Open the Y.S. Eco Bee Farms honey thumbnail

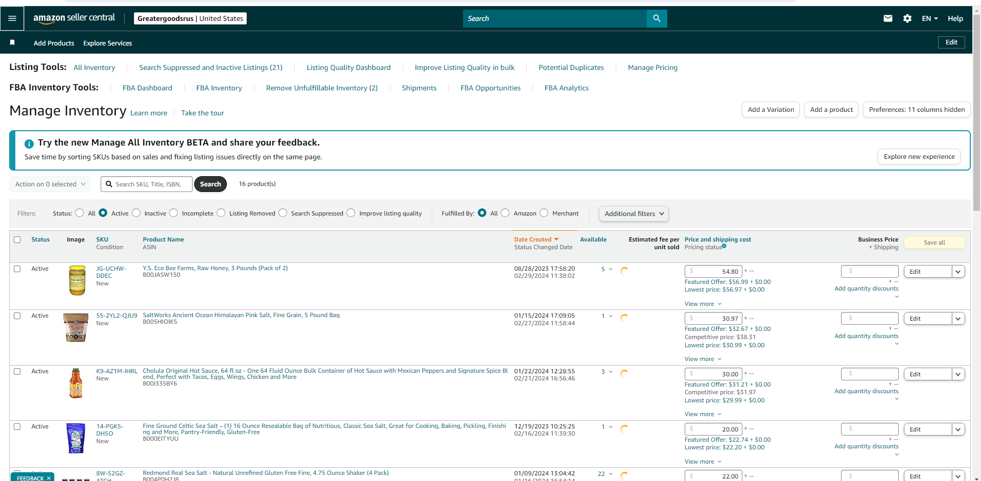(77, 280)
